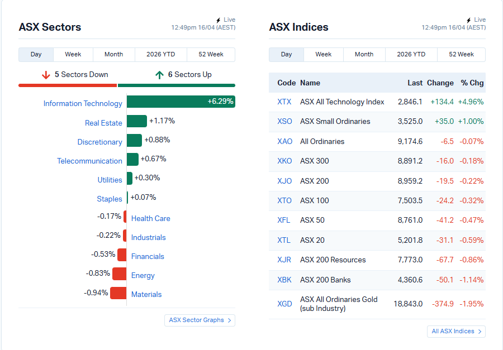Viewport: 503px width, 350px height.
Task: Open the All ASX Indices link
Action: click(x=455, y=332)
